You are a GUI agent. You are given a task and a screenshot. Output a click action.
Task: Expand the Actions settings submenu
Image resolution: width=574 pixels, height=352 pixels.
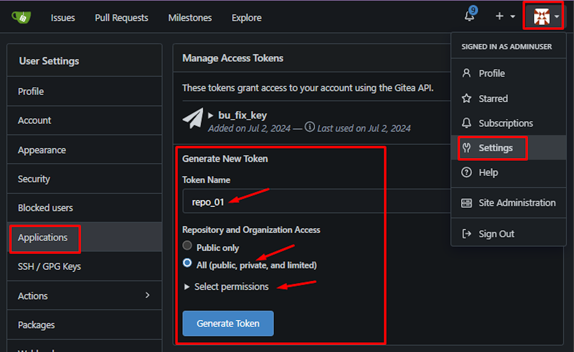pyautogui.click(x=147, y=295)
